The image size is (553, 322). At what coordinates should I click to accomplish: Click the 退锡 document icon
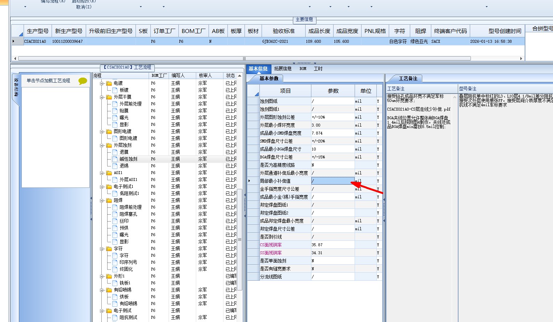[x=115, y=166]
